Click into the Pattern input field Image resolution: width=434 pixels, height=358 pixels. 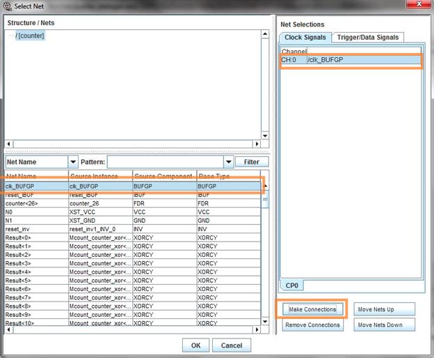[166, 162]
